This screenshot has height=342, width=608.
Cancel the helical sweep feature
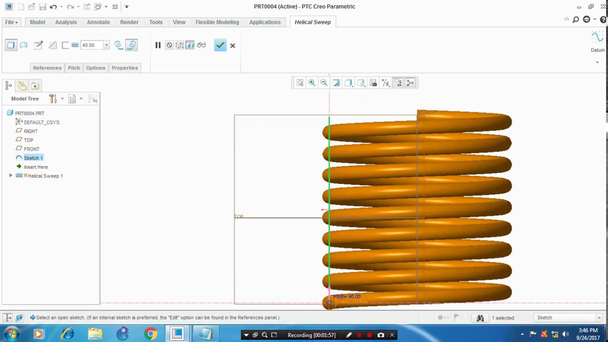pos(233,46)
